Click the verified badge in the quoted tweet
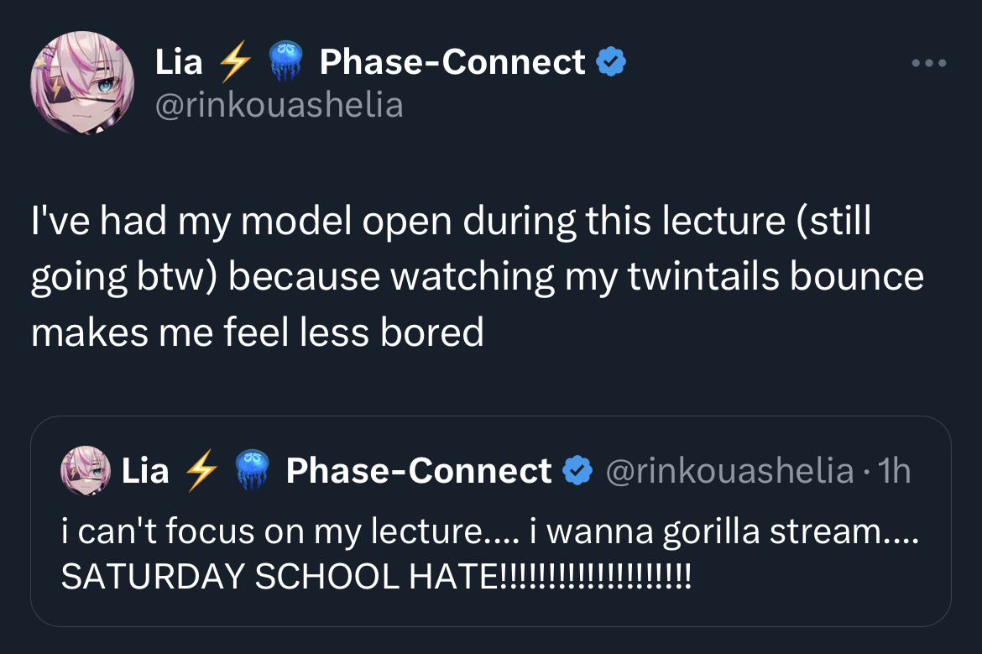982x654 pixels. tap(576, 471)
